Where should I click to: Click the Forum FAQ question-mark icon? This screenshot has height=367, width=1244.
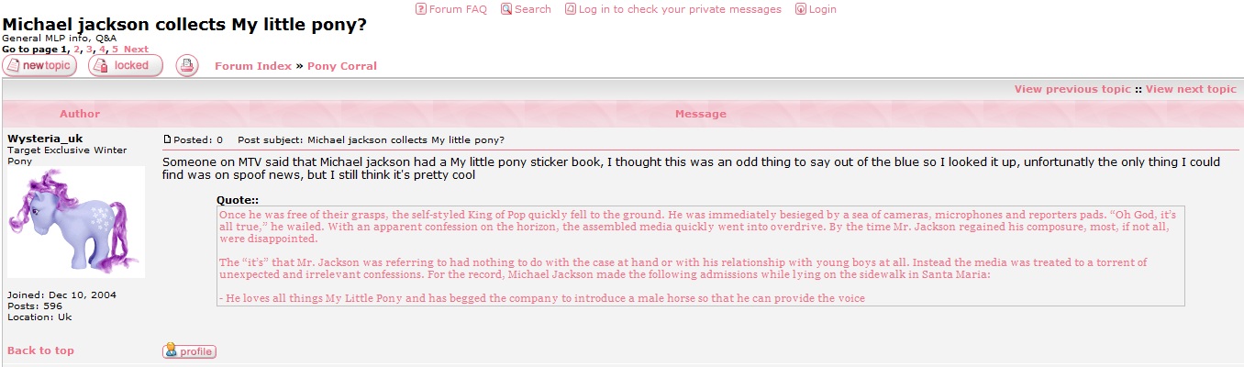pyautogui.click(x=421, y=9)
